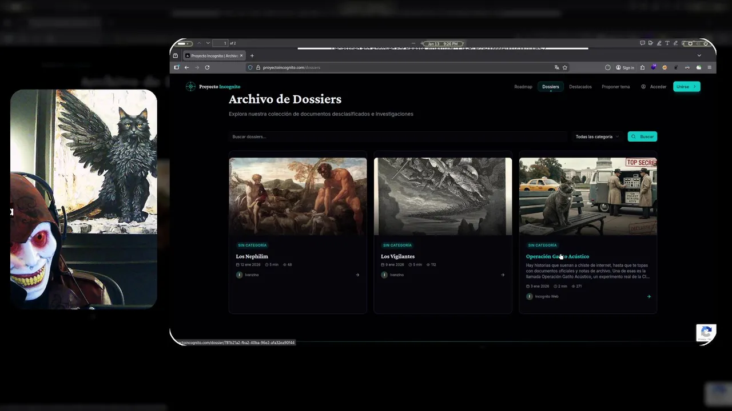Click the next page down arrow in viewer
The image size is (732, 411).
(208, 43)
